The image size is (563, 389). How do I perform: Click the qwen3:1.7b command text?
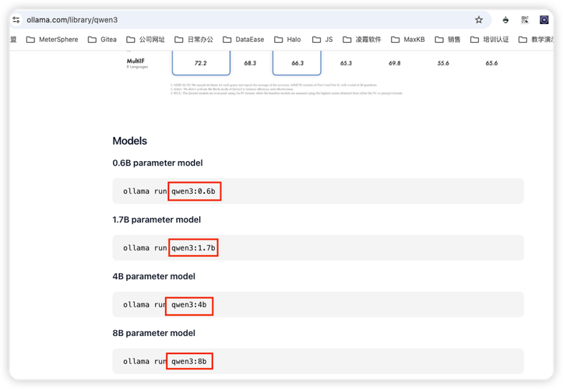(x=194, y=248)
